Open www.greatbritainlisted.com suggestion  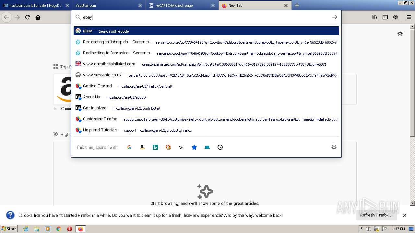pos(206,64)
